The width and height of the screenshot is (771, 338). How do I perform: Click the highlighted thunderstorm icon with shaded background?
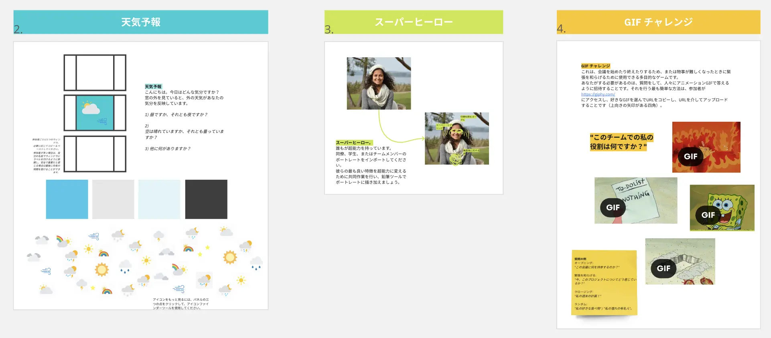tap(204, 280)
